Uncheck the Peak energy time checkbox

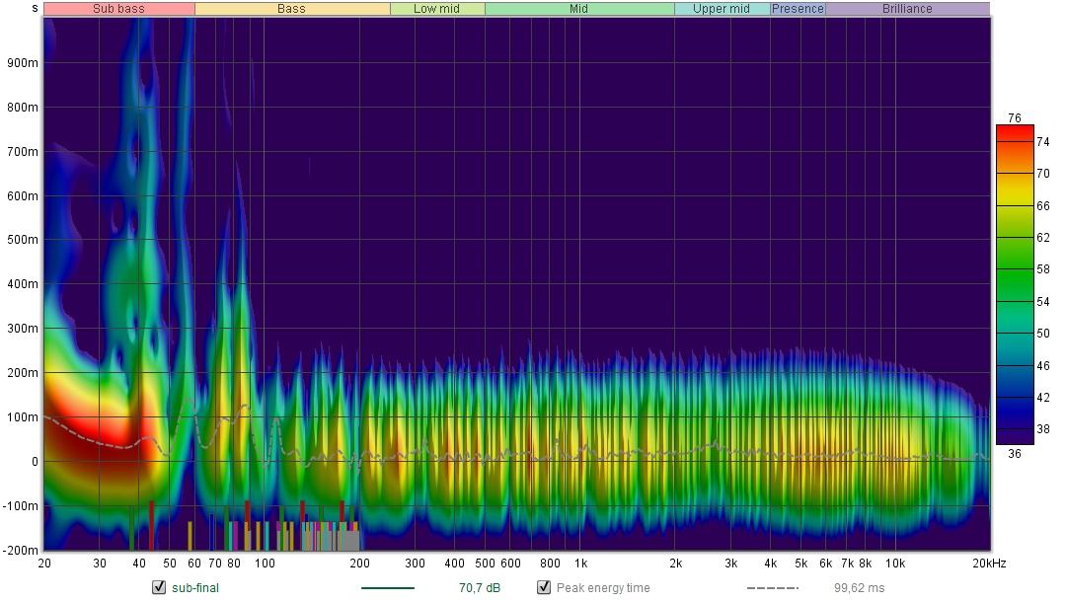click(543, 588)
